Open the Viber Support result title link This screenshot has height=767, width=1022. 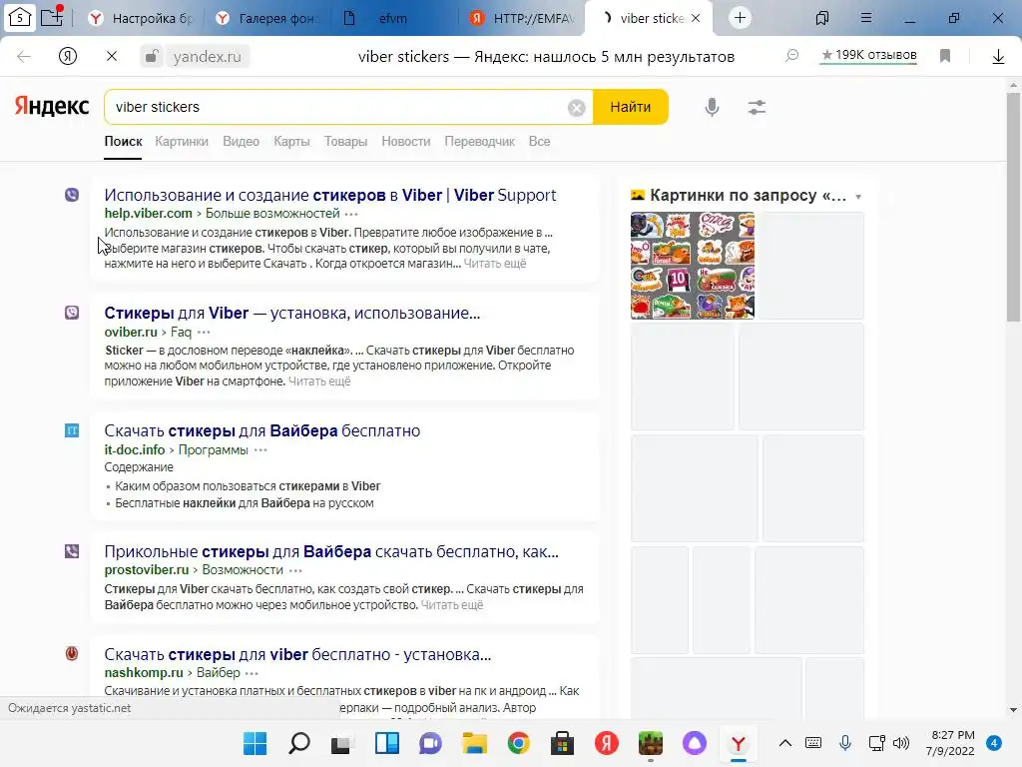pyautogui.click(x=330, y=195)
